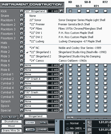Enable Spock row SD-B checkbox
Viewport: 111px width, 134px height.
click(x=88, y=106)
